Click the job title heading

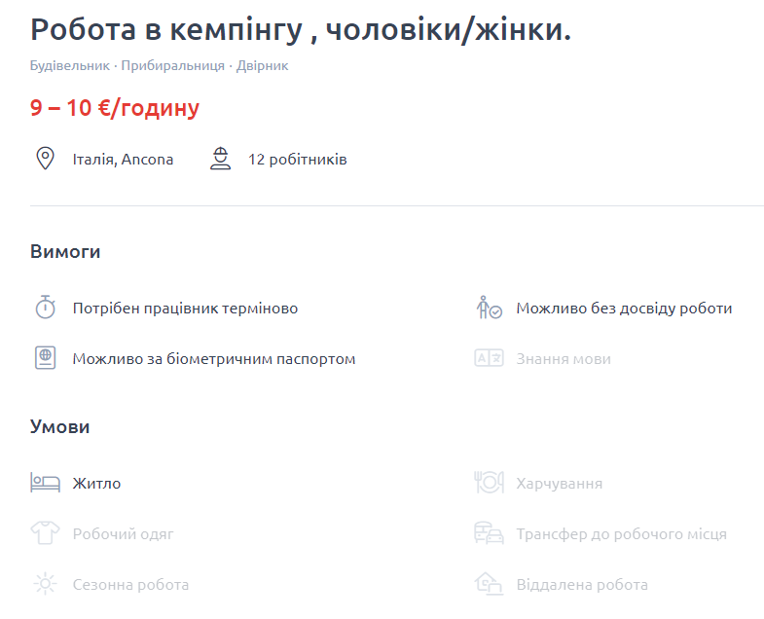(301, 30)
